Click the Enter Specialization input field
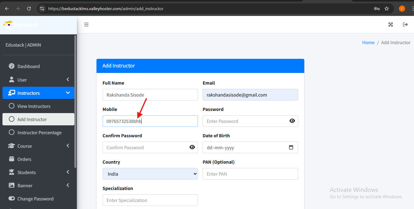 150,200
